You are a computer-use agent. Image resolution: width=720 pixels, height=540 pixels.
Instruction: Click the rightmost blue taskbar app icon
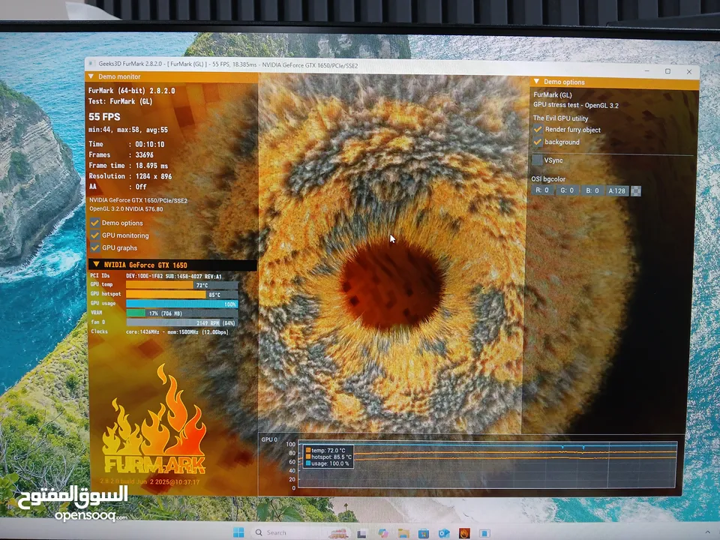click(484, 533)
